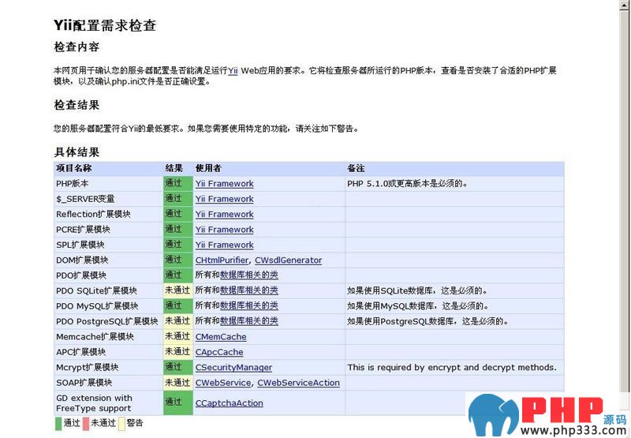Click the 通过 result for GD extension
This screenshot has height=438, width=631.
178,402
